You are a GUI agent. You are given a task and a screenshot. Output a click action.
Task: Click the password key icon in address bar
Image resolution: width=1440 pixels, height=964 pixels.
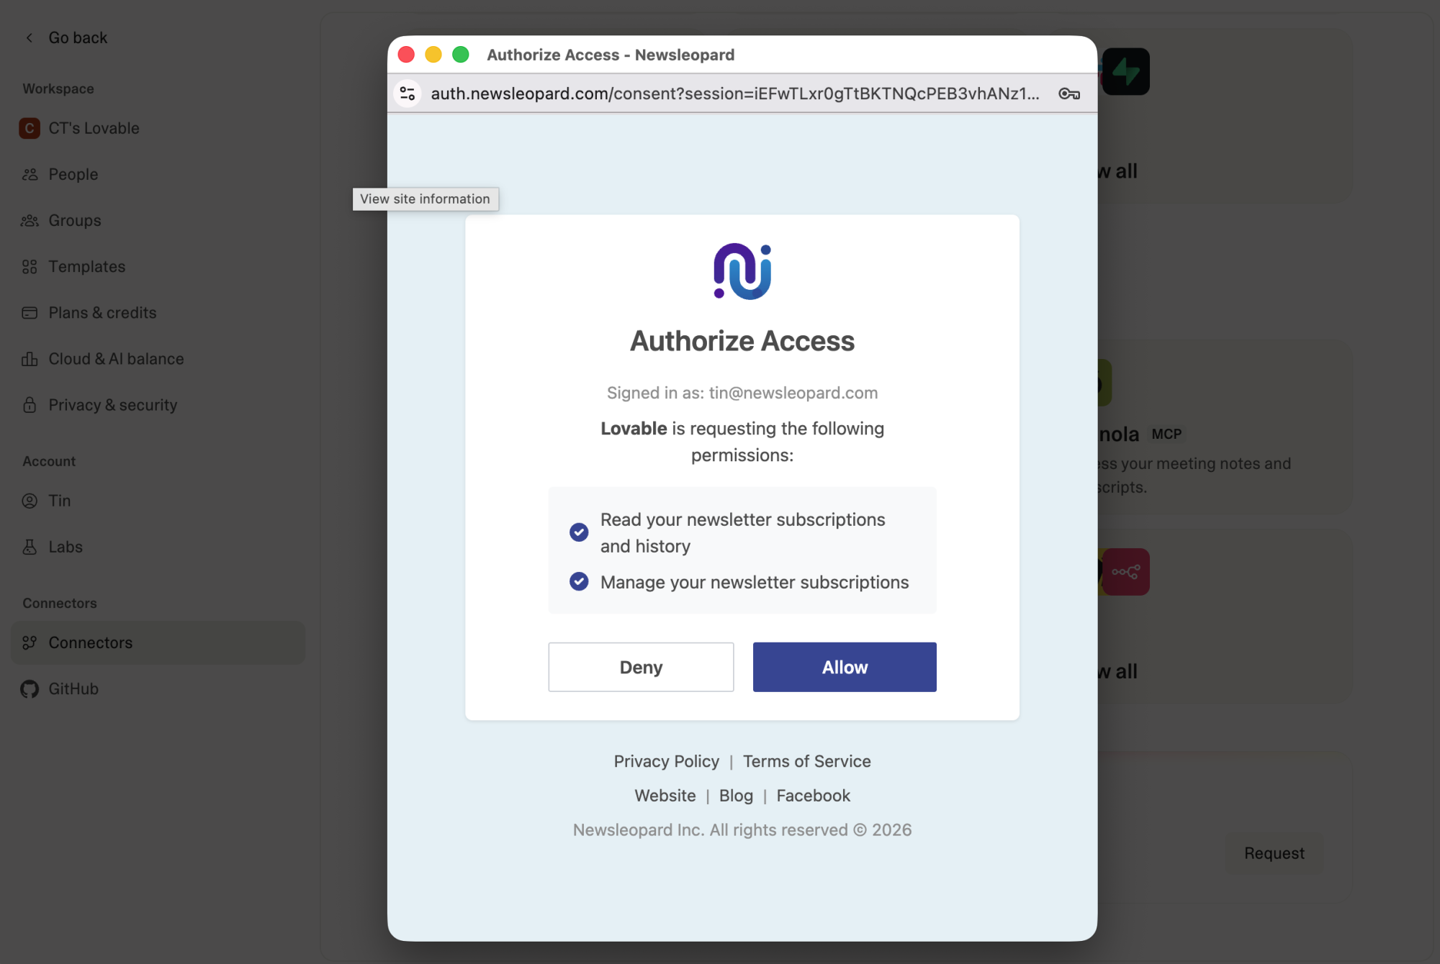coord(1068,94)
